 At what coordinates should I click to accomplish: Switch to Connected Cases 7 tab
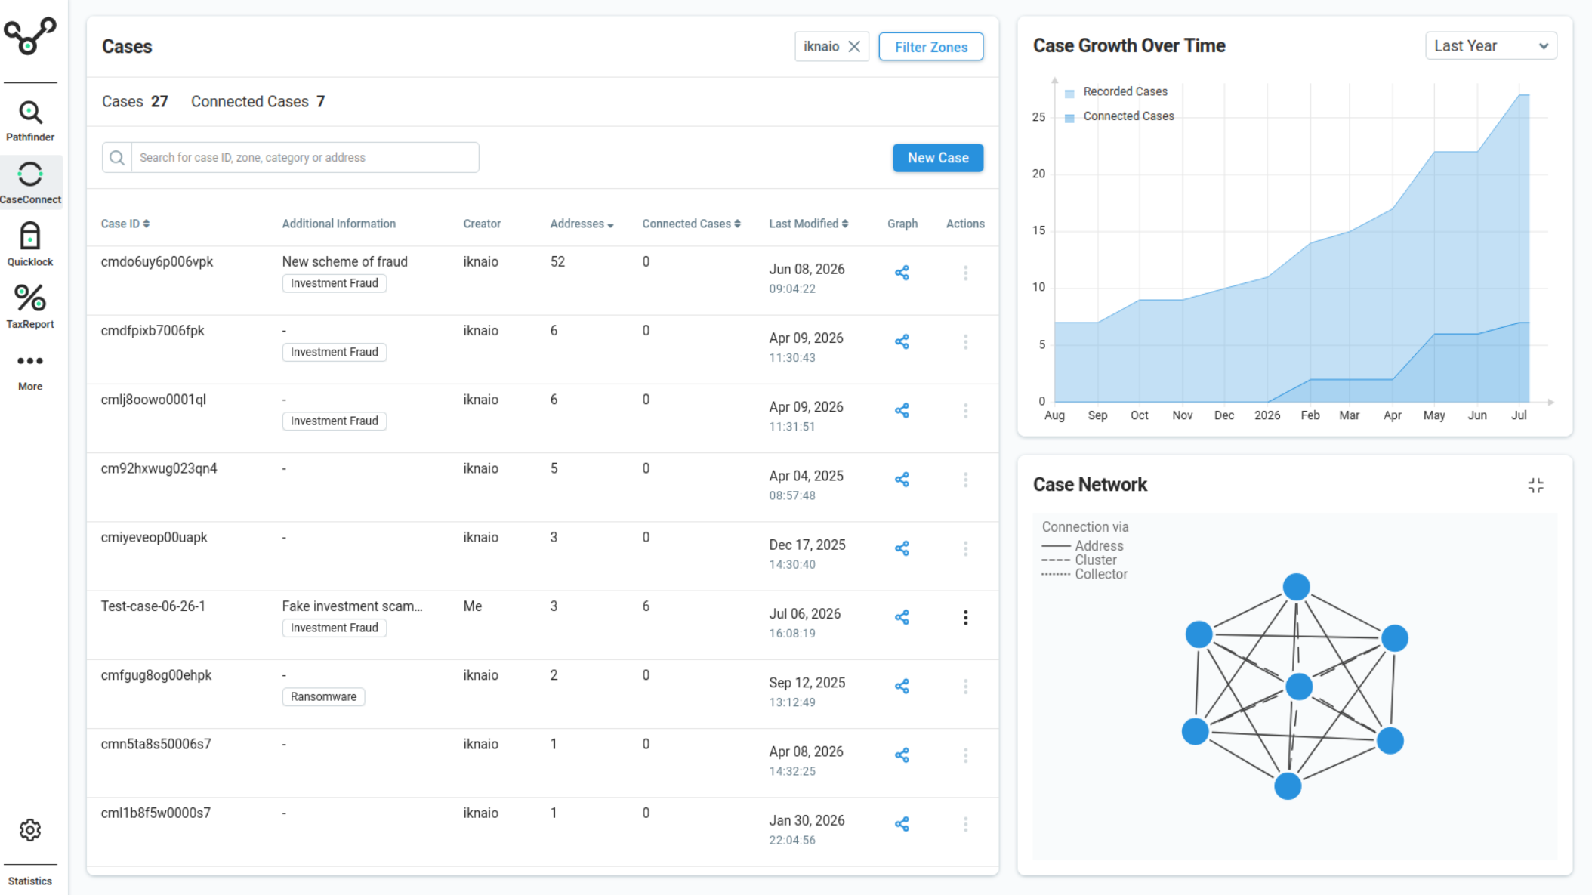[x=258, y=102]
